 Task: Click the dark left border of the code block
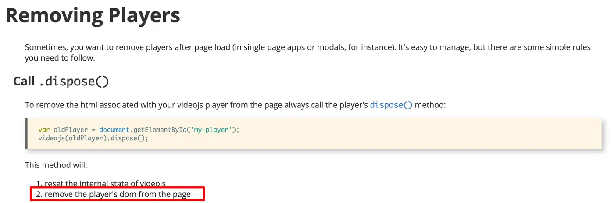[27, 133]
